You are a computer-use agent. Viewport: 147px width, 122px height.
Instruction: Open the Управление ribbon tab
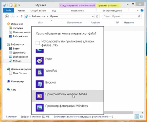tap(77, 10)
